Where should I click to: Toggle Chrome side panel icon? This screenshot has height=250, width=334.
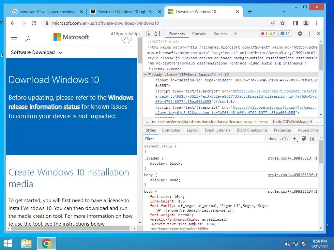pos(295,23)
